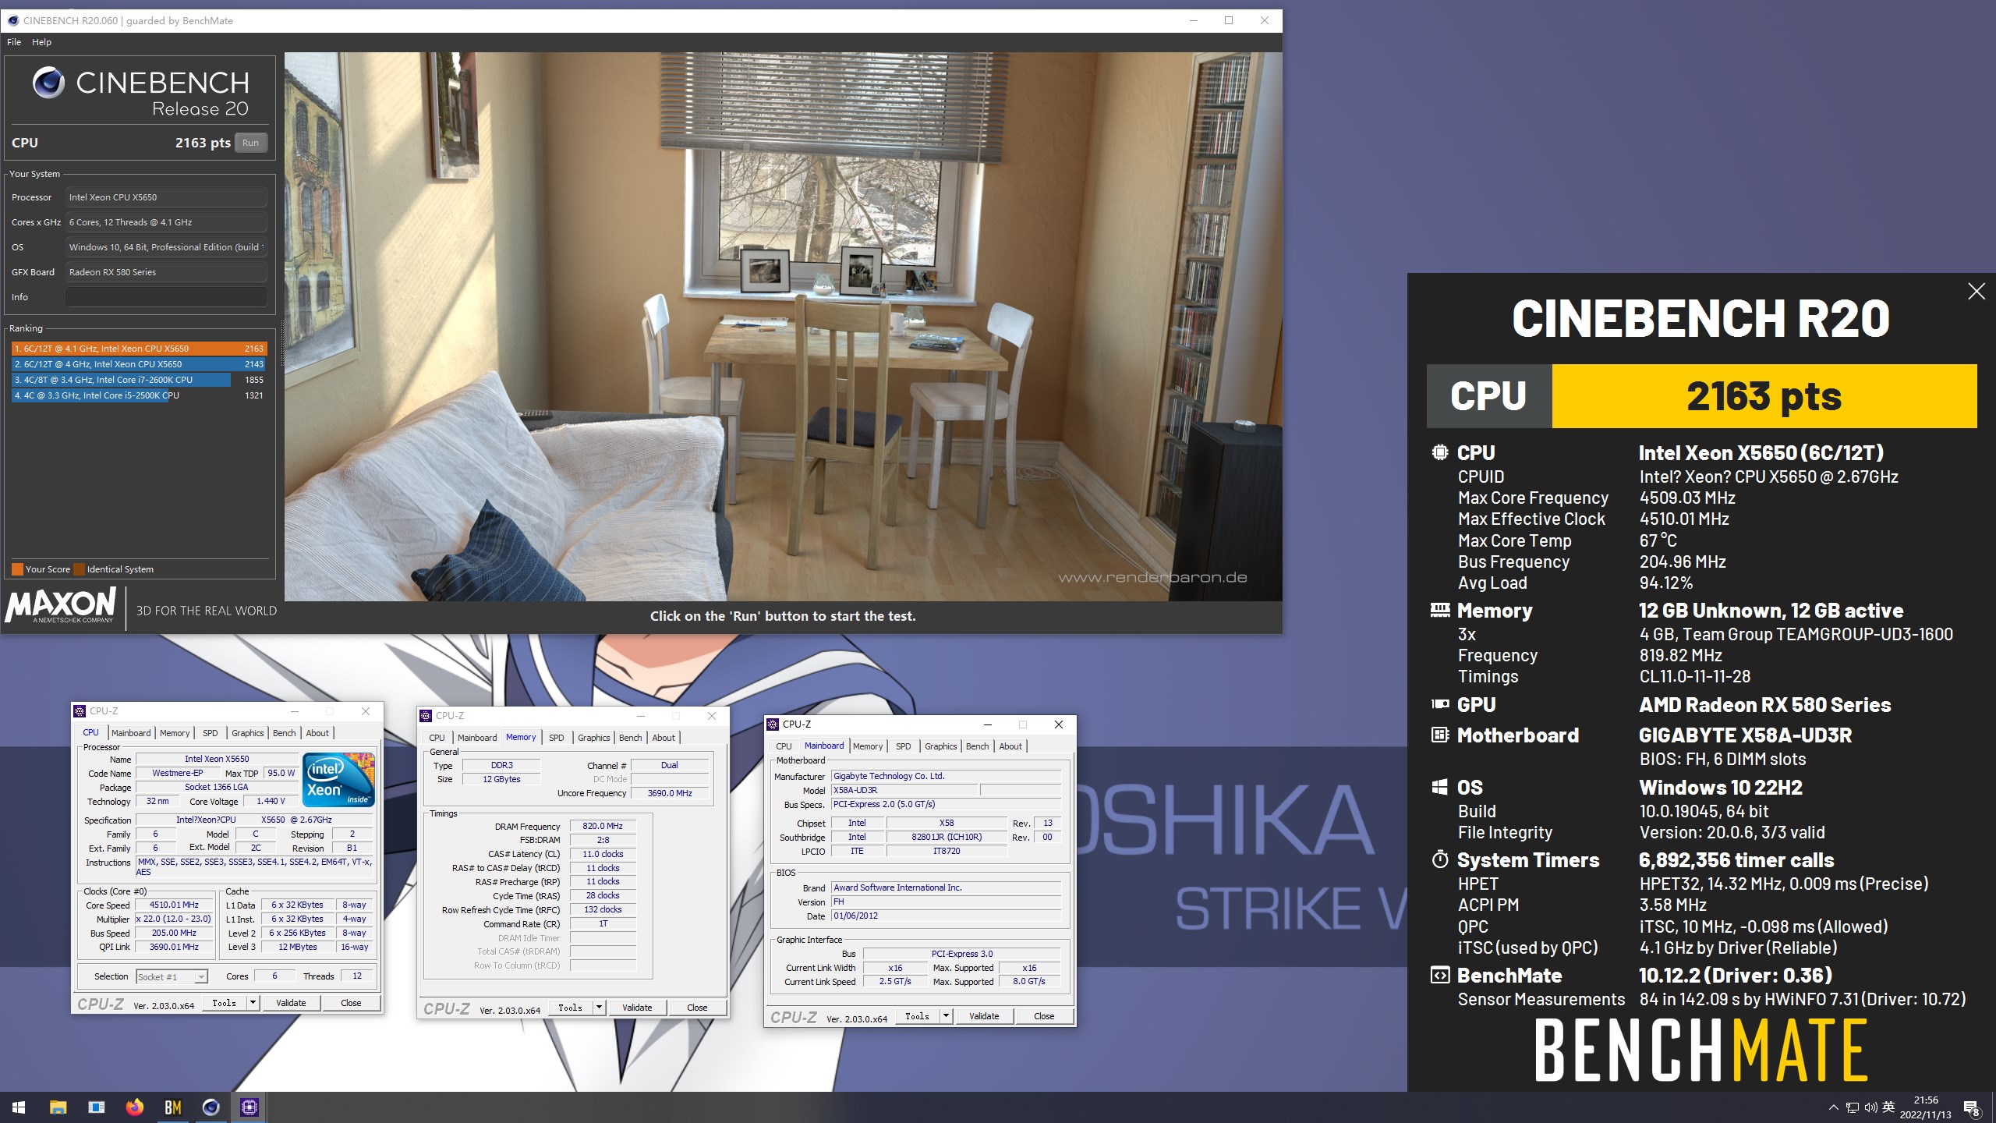The height and width of the screenshot is (1123, 1996).
Task: Click the DRAM Frequency value 820.0 MHz
Action: [603, 827]
